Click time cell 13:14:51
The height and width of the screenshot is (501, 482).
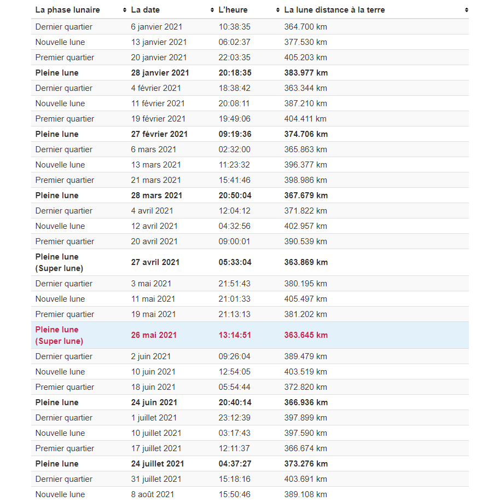coord(235,335)
